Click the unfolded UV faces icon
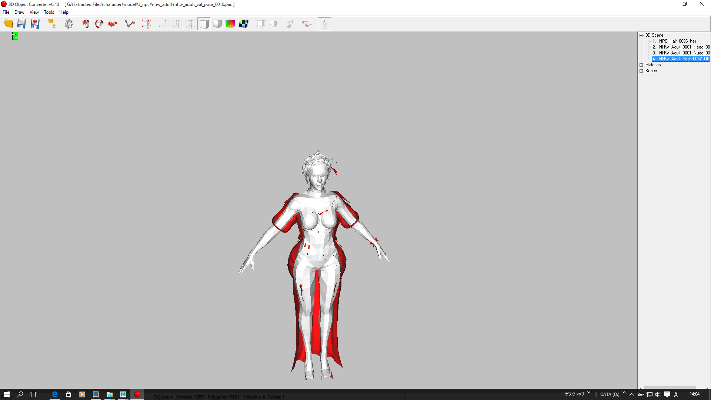Screen dimensions: 711x400 click(x=290, y=24)
